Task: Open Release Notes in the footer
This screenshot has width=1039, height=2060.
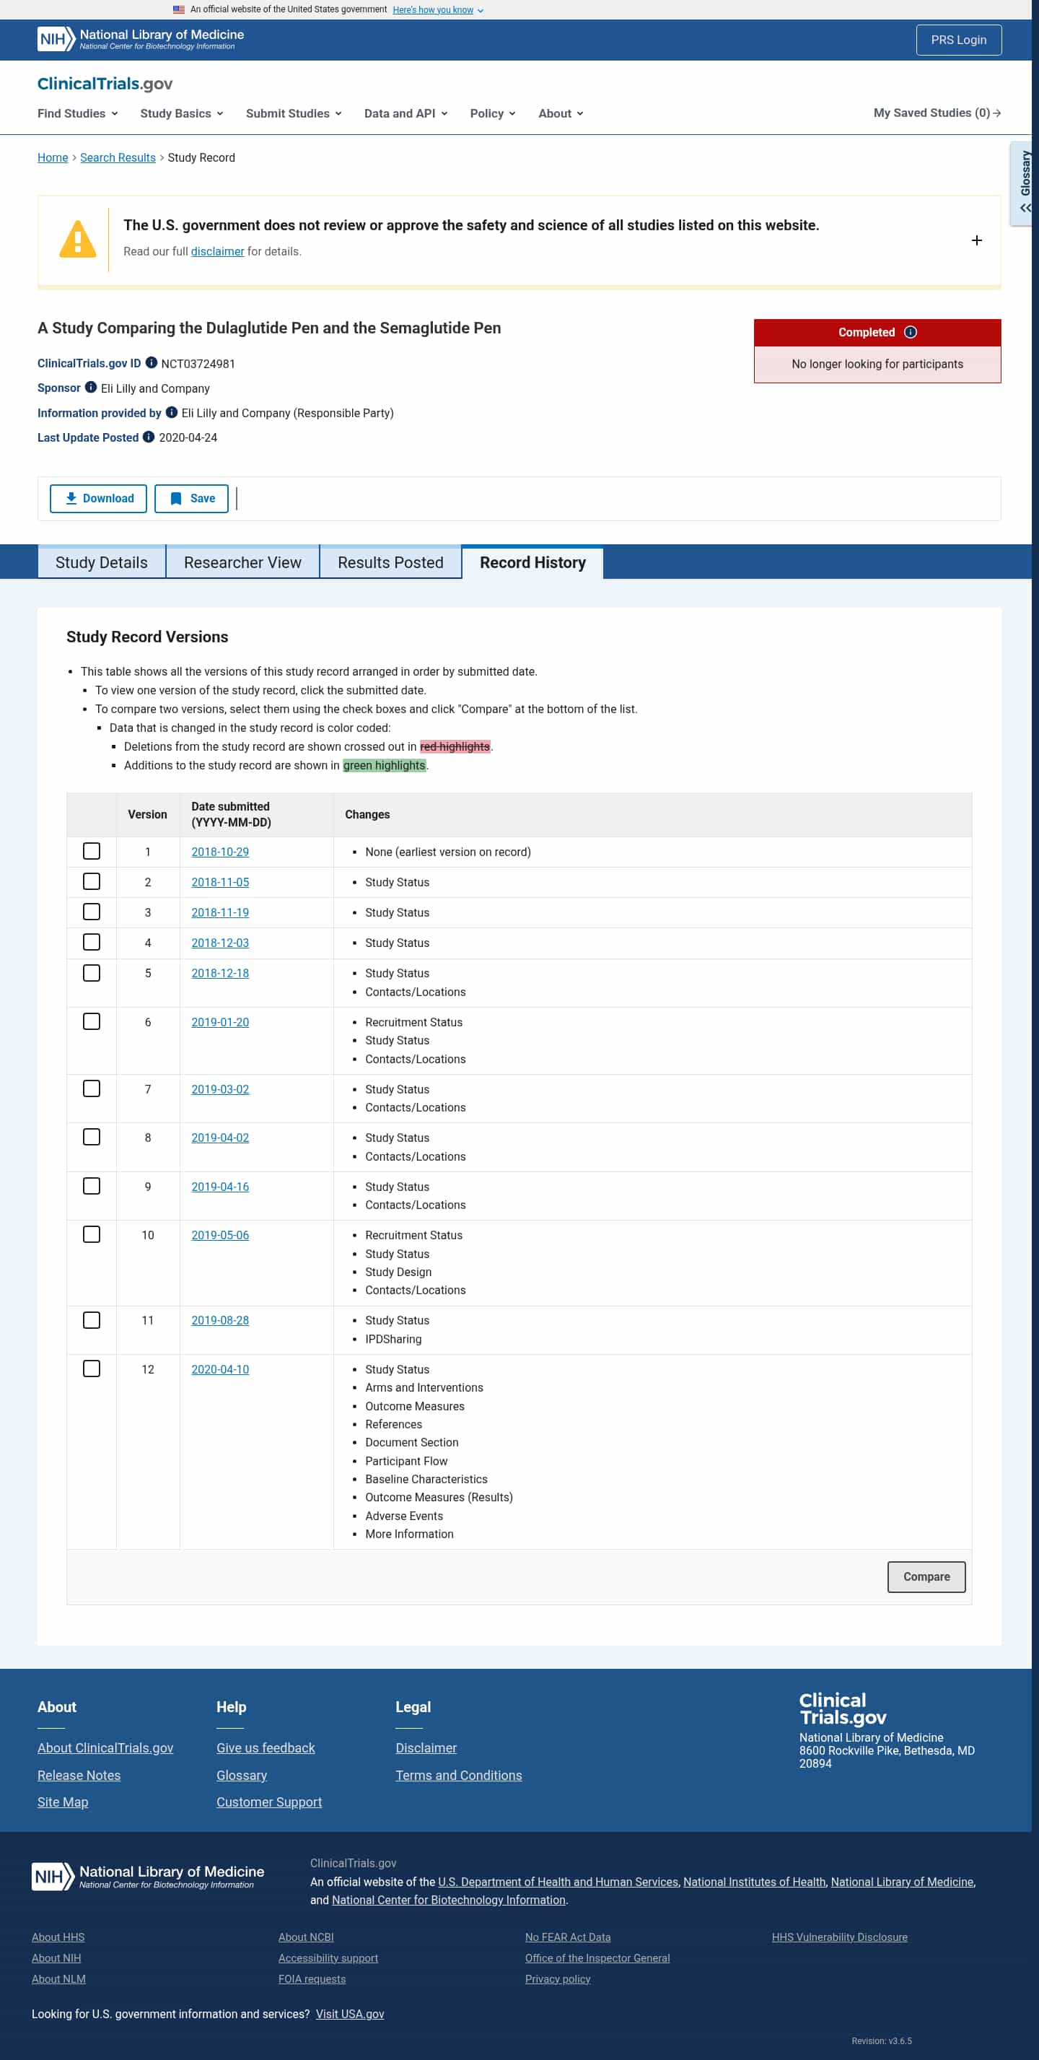Action: click(x=79, y=1776)
